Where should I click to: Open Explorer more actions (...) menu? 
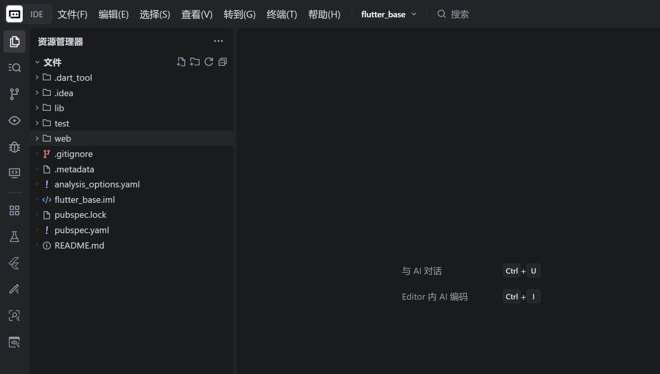[x=218, y=41]
